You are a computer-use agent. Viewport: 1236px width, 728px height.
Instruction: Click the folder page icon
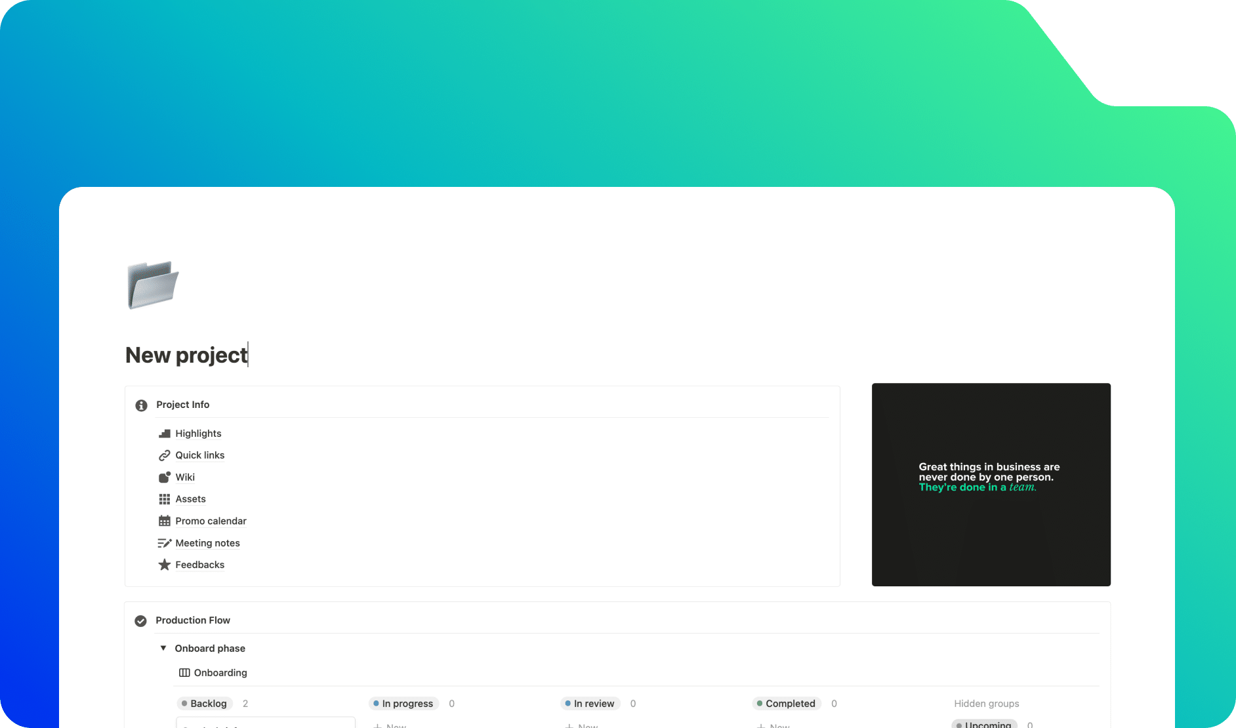(153, 285)
